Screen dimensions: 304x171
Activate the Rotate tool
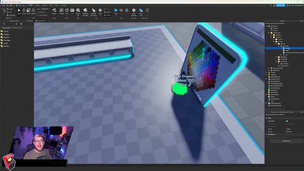click(33, 11)
